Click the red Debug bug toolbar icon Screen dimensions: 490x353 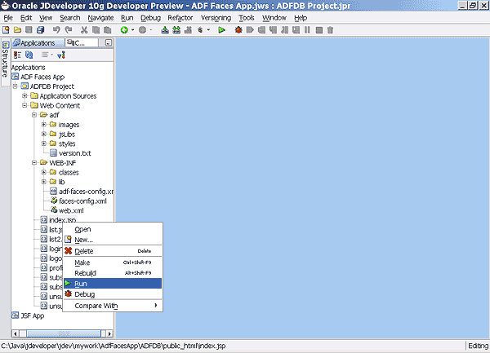pyautogui.click(x=238, y=30)
